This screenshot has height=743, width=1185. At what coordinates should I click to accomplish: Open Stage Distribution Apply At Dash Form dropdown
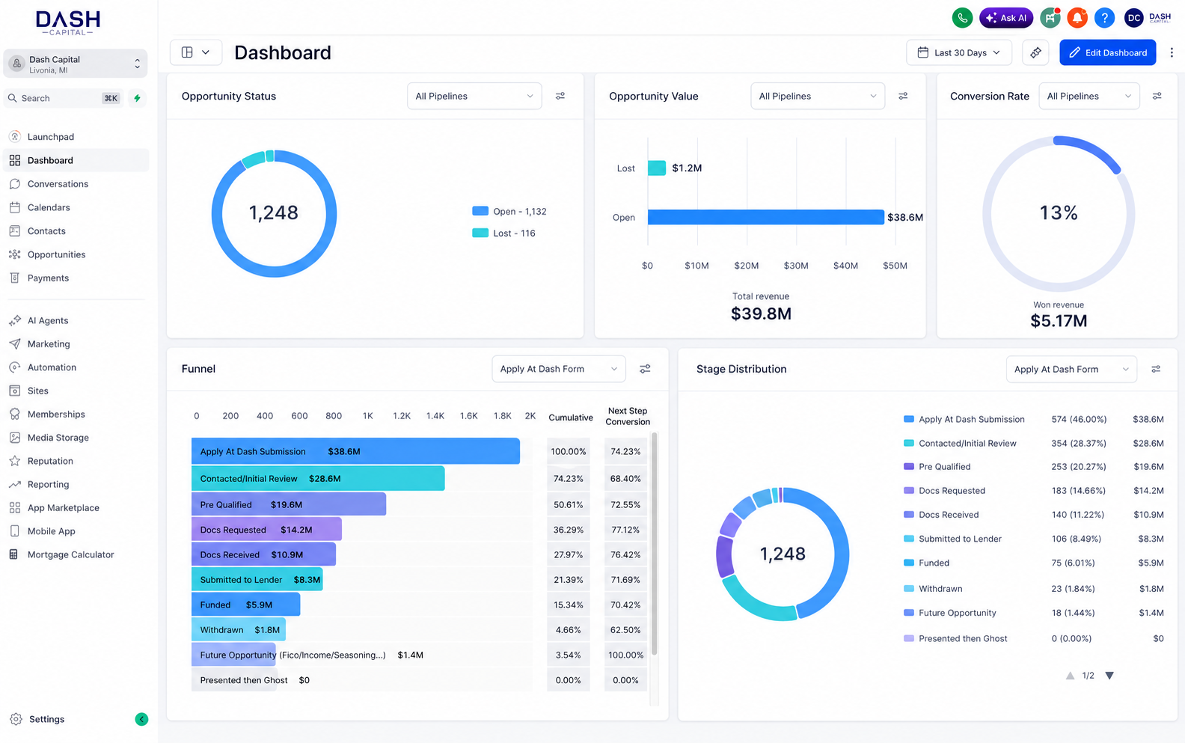(1071, 369)
